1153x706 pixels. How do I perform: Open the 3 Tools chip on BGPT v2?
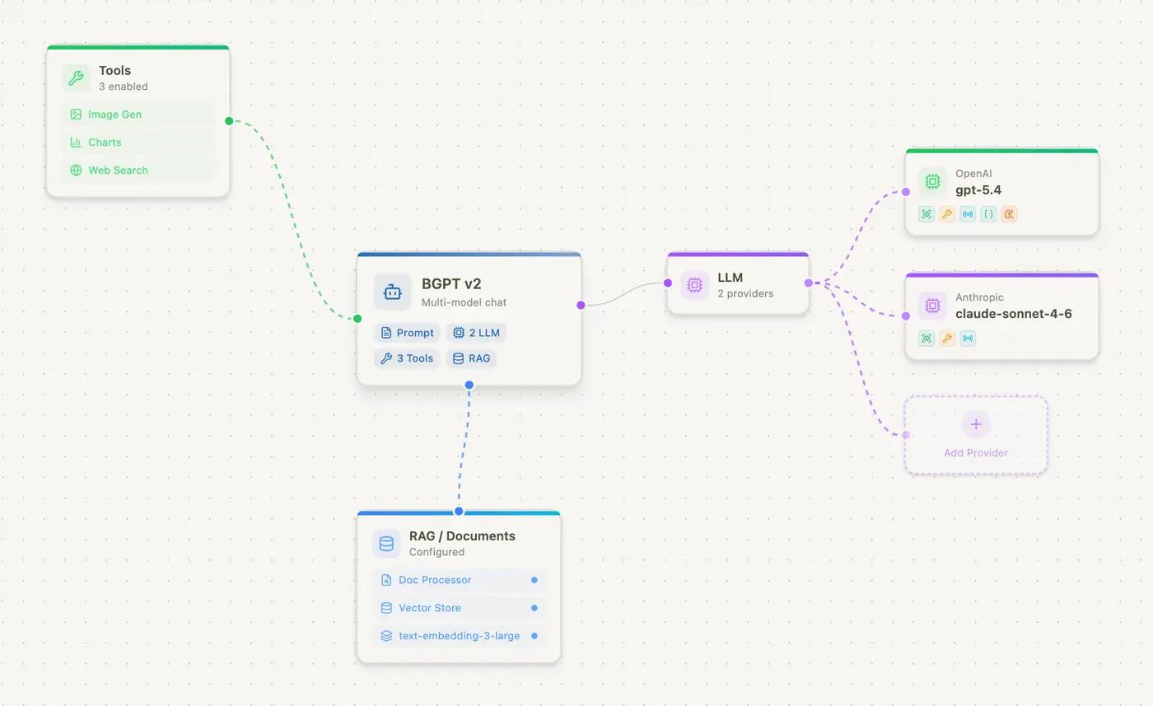[x=407, y=358]
